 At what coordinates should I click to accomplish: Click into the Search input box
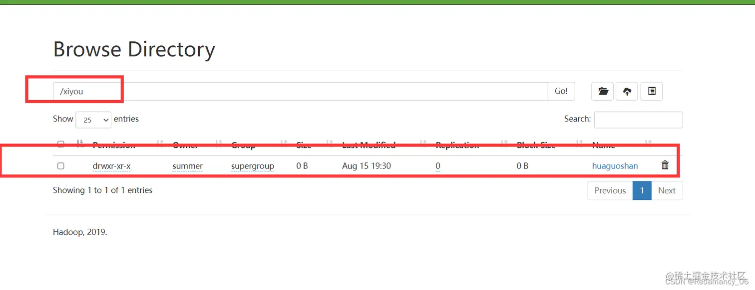638,120
